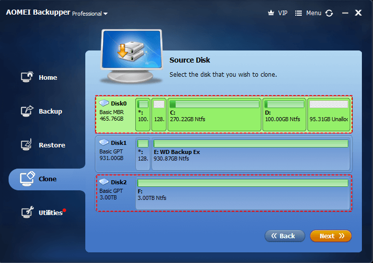373x263 pixels.
Task: Select the Disk0 128 MB partition
Action: 159,115
